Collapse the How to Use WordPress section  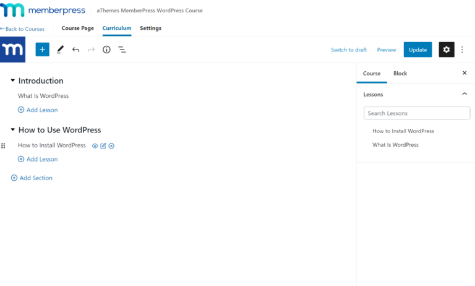(13, 129)
